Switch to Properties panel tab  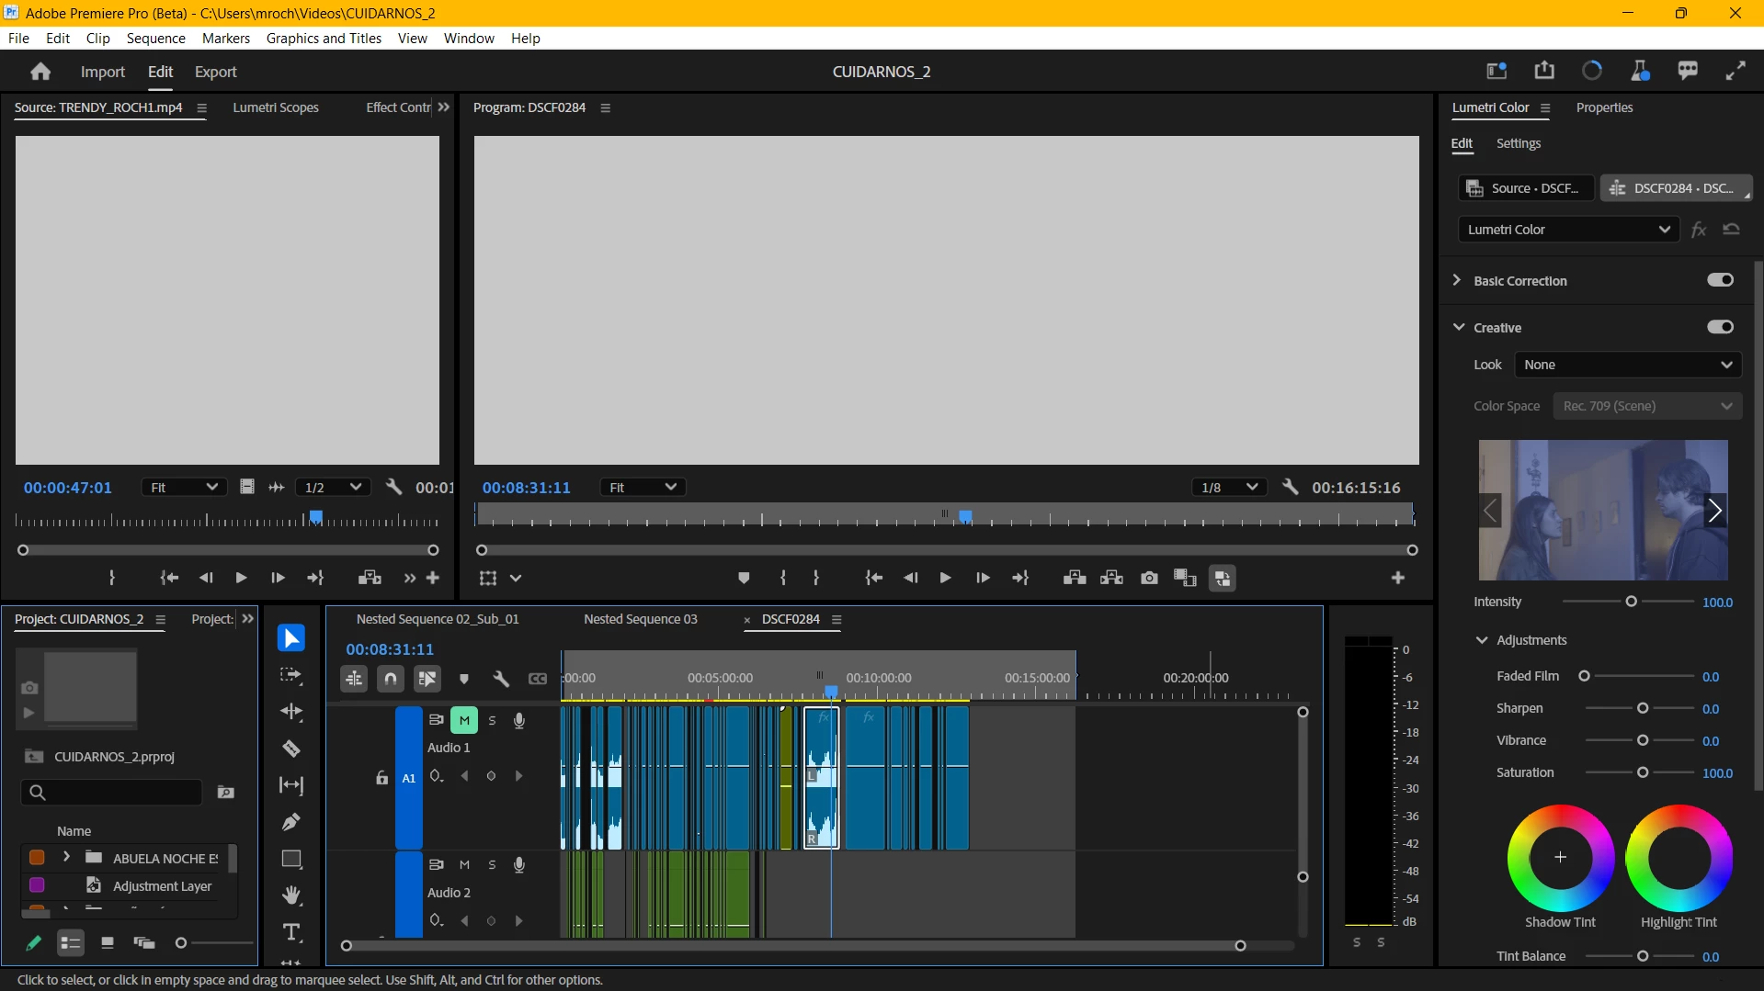[1604, 107]
